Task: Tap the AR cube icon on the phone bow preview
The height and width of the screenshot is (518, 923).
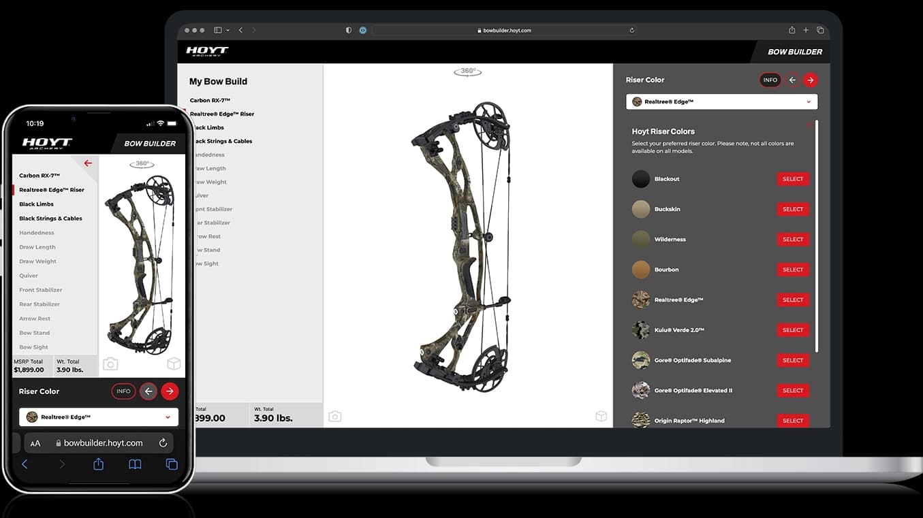Action: coord(174,364)
